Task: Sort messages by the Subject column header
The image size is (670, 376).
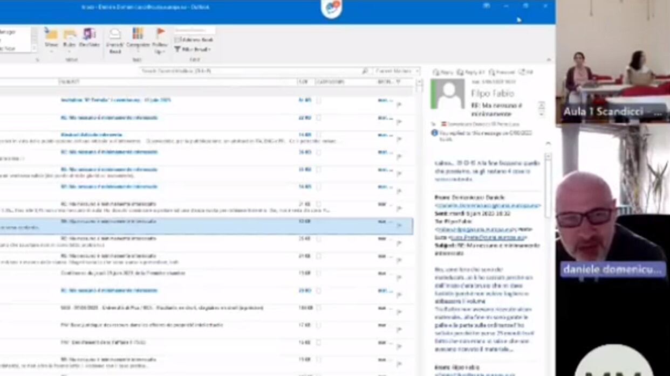Action: (177, 82)
